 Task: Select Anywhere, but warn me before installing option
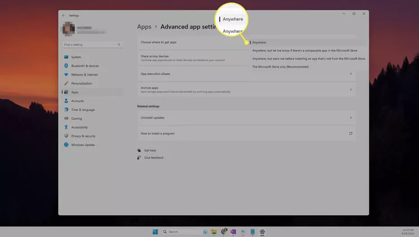pos(307,59)
